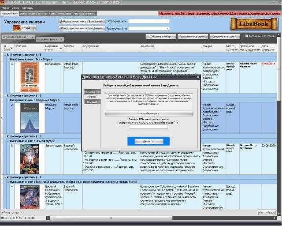This screenshot has height=226, width=282.
Task: Click the Свернуть все строки button
Action: pos(225,37)
